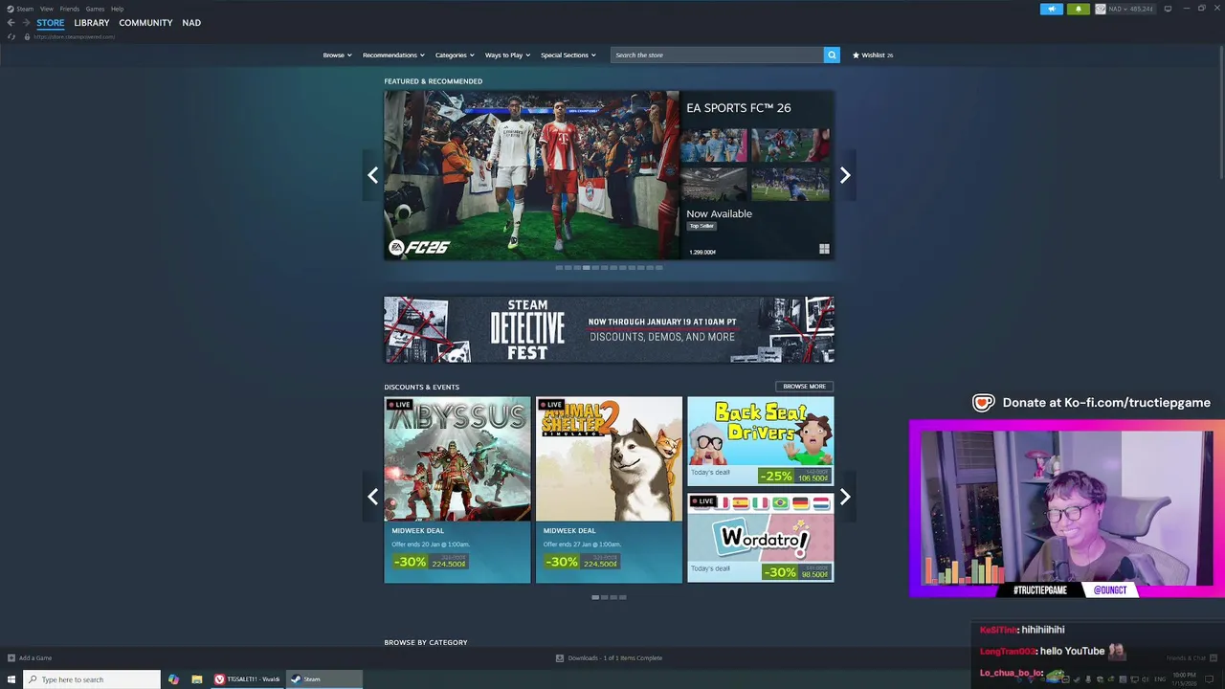Click the BROWSE MORE button
The width and height of the screenshot is (1225, 689).
pyautogui.click(x=804, y=387)
